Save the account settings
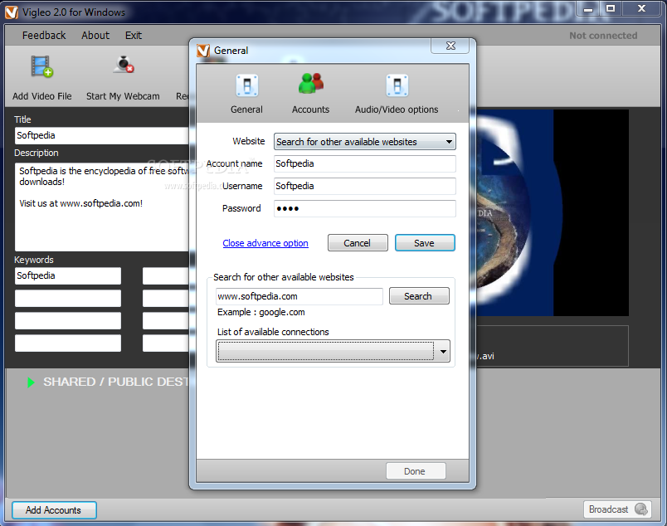The height and width of the screenshot is (526, 667). click(x=425, y=243)
